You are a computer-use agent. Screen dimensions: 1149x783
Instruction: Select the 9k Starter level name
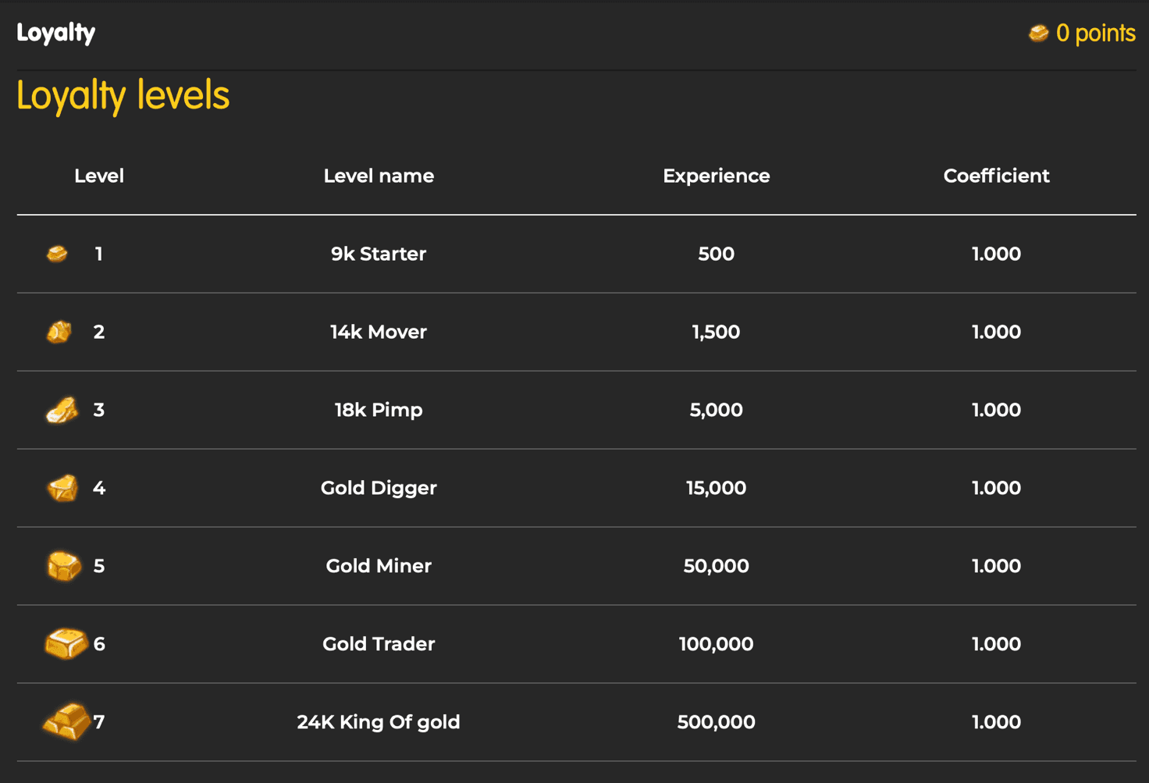379,254
